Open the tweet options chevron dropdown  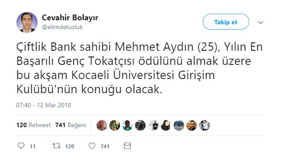point(261,22)
